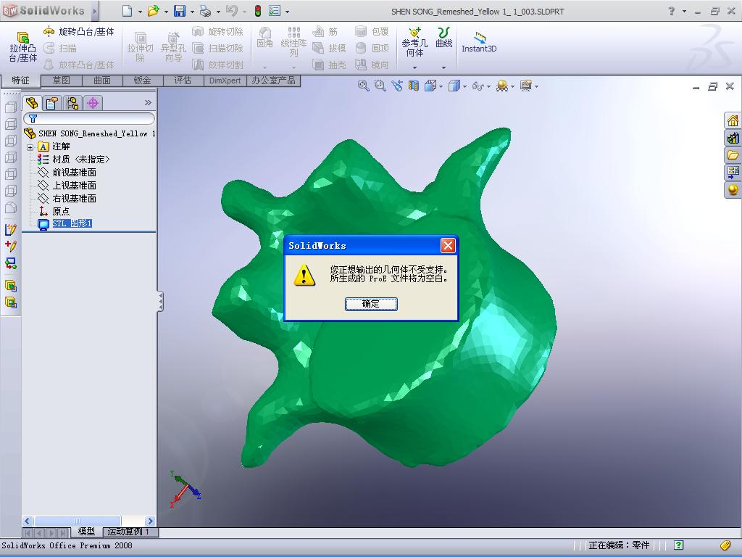Switch to 钣金 Sheet Metal tab
The image size is (742, 557).
click(x=142, y=81)
